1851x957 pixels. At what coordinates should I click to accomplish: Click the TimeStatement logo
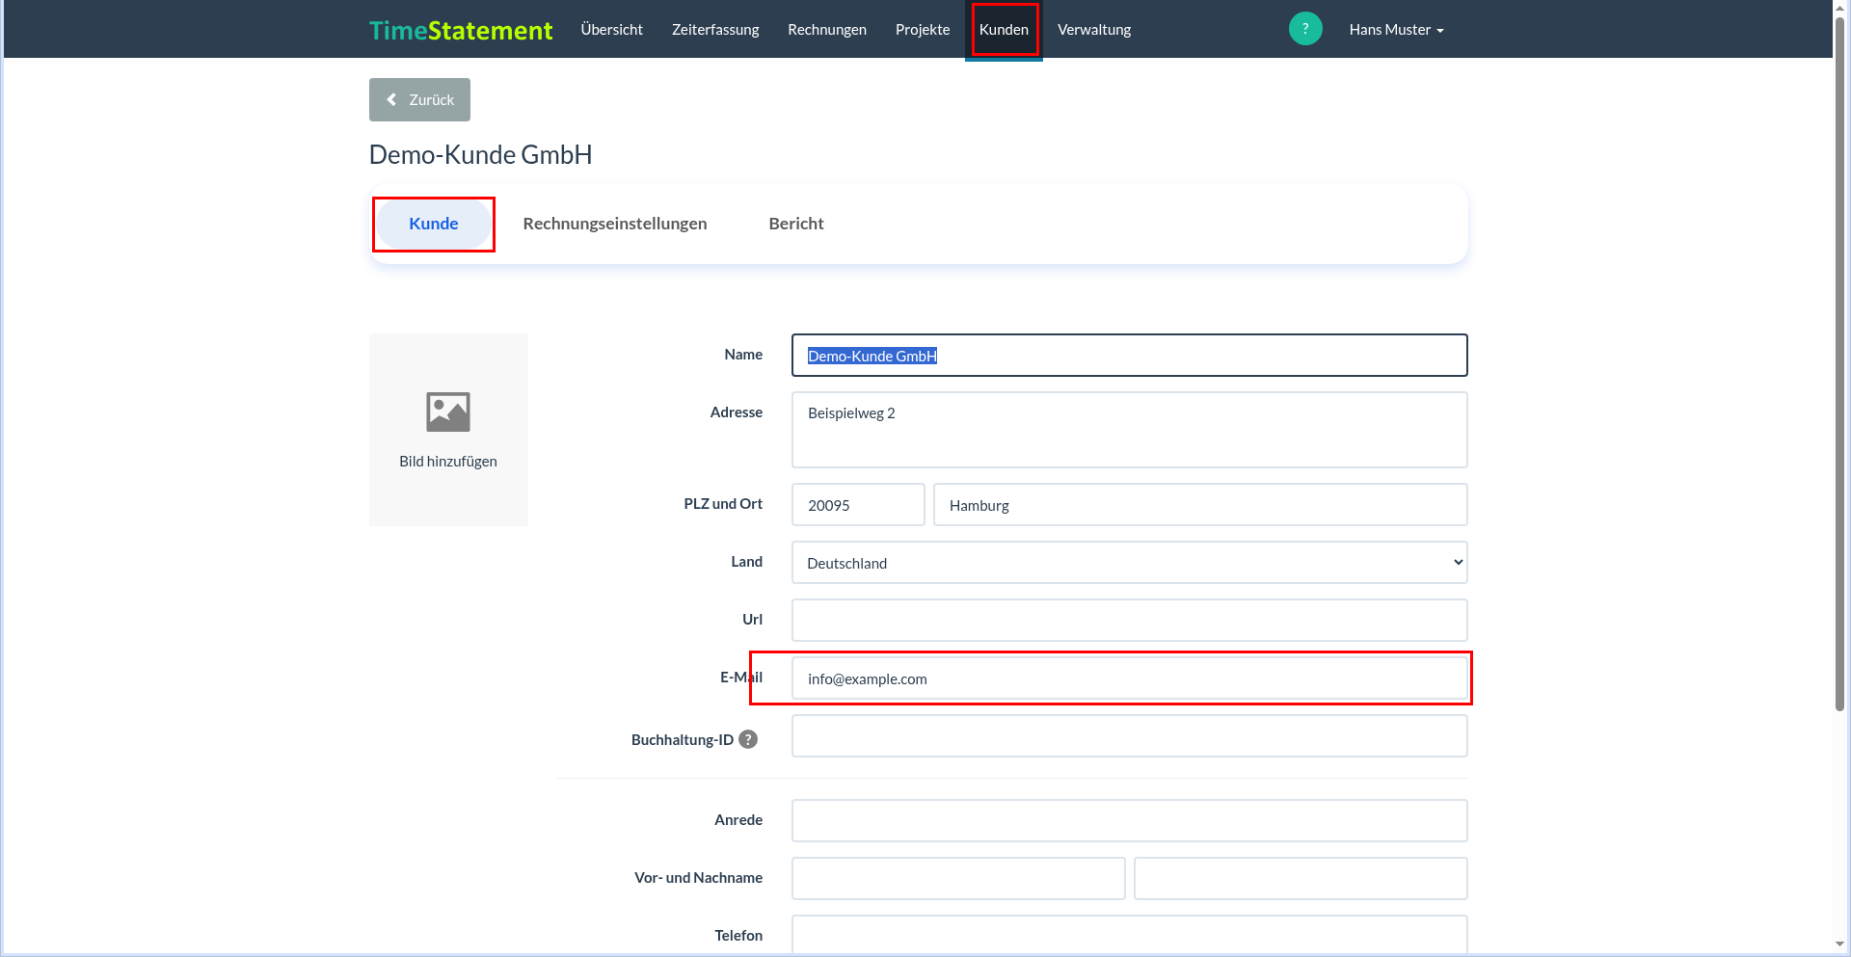[x=461, y=30]
